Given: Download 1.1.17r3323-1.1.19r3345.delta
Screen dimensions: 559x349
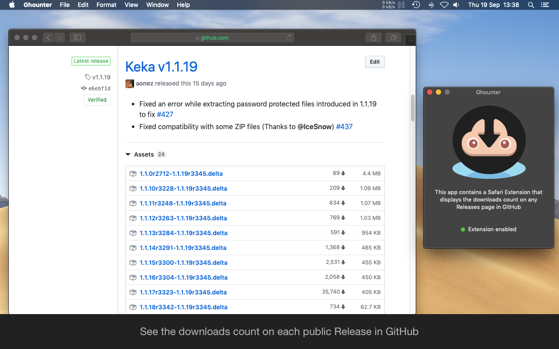Looking at the screenshot, I should (183, 292).
